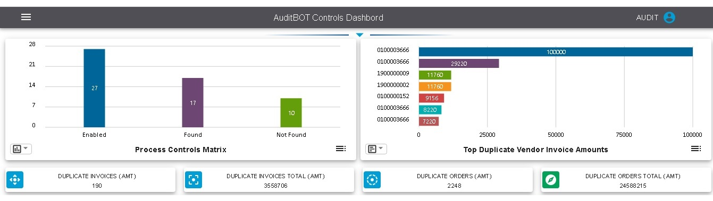Expand chart type dropdown for Duplicate Vendor chart
713x201 pixels.
click(x=376, y=149)
